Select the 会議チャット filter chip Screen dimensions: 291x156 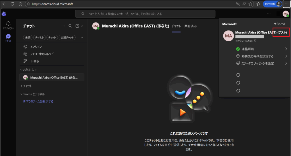pos(67,38)
